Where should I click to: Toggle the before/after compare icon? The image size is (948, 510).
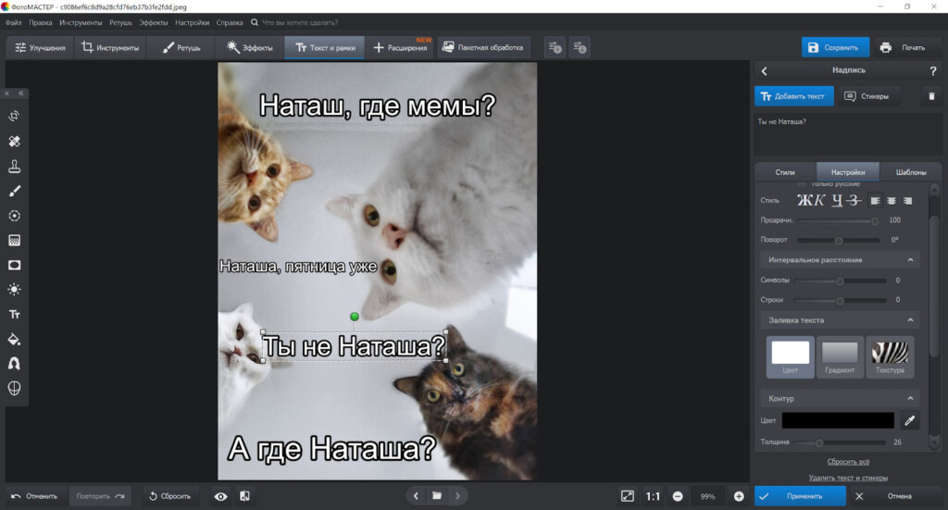coord(244,496)
